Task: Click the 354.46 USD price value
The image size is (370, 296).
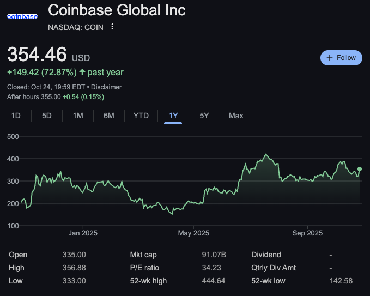Action: tap(37, 55)
